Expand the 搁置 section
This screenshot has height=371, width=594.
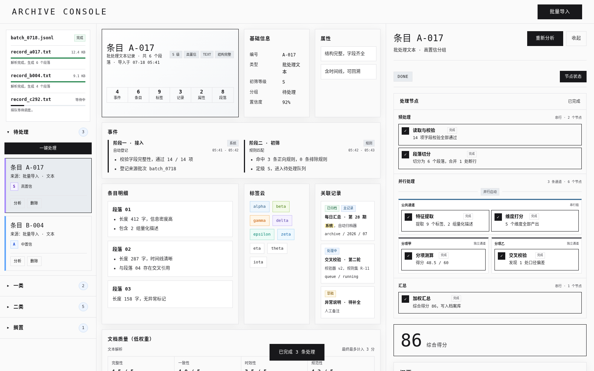pyautogui.click(x=48, y=328)
